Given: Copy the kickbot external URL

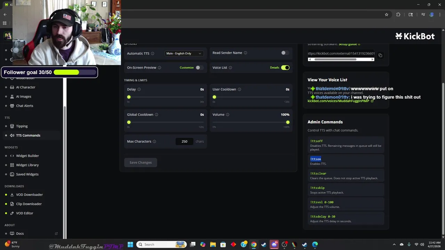Looking at the screenshot, I should pyautogui.click(x=380, y=56).
